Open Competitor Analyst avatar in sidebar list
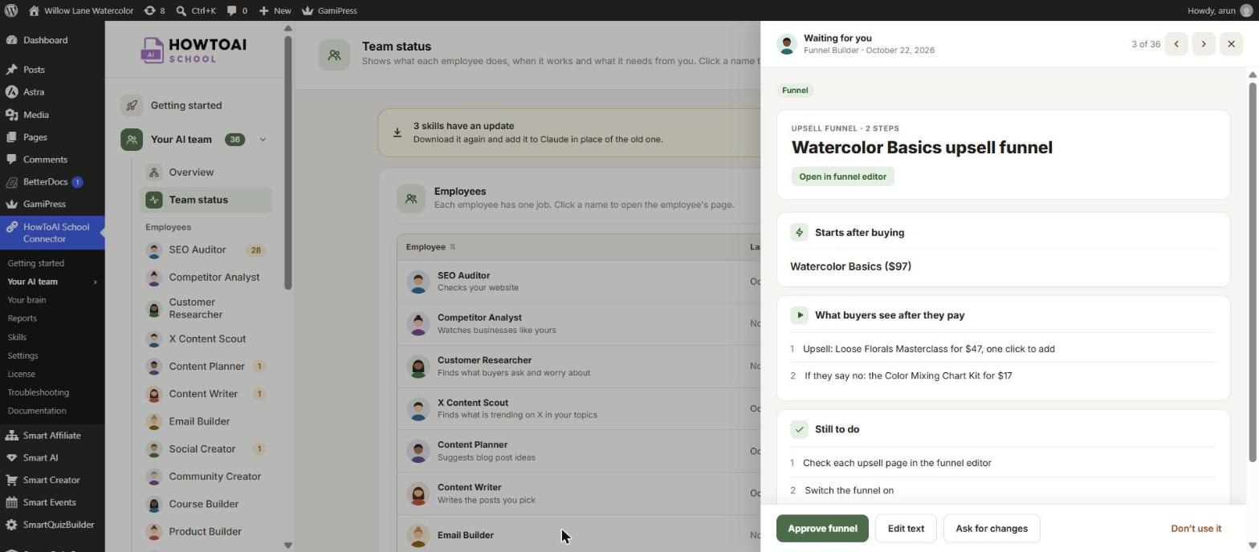 point(154,278)
